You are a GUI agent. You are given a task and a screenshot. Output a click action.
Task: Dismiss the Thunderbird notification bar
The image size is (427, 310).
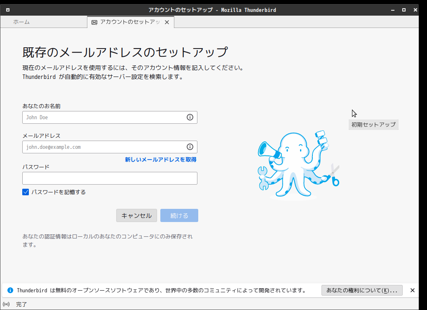point(412,290)
